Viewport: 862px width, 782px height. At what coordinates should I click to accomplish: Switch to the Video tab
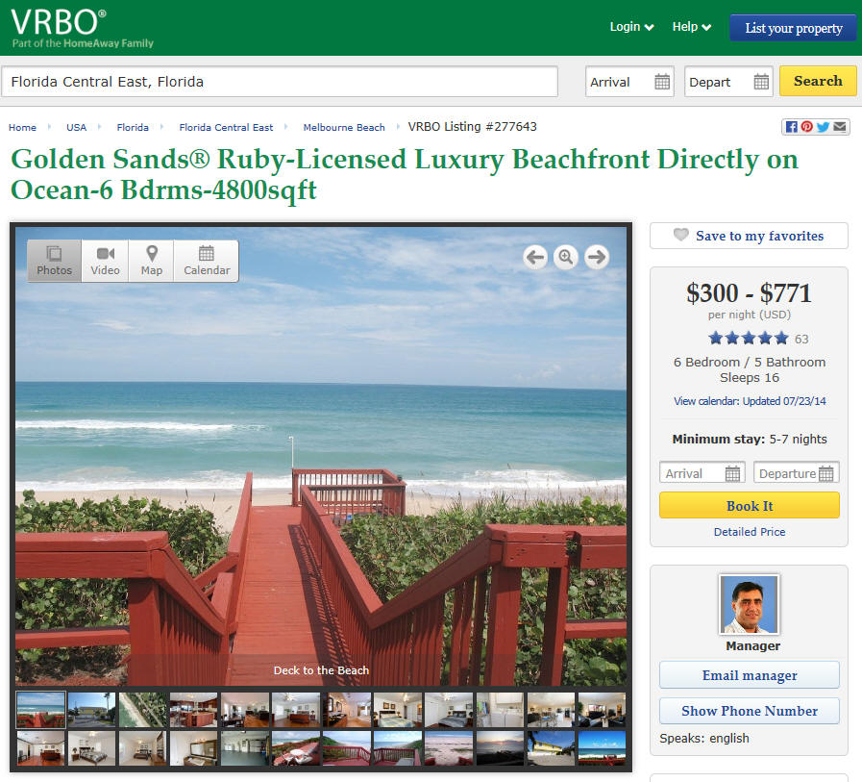(x=105, y=261)
